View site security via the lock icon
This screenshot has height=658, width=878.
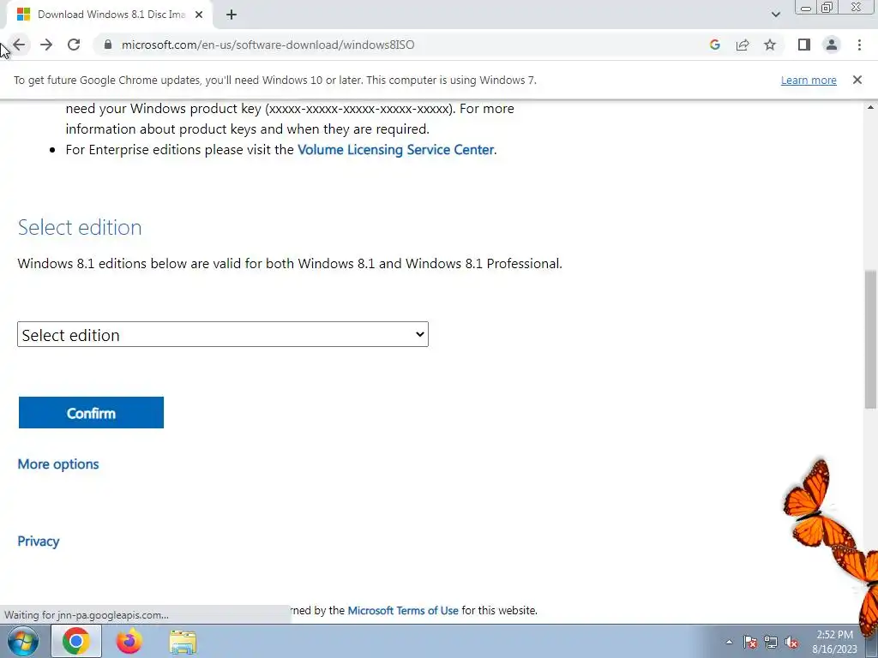[x=108, y=45]
